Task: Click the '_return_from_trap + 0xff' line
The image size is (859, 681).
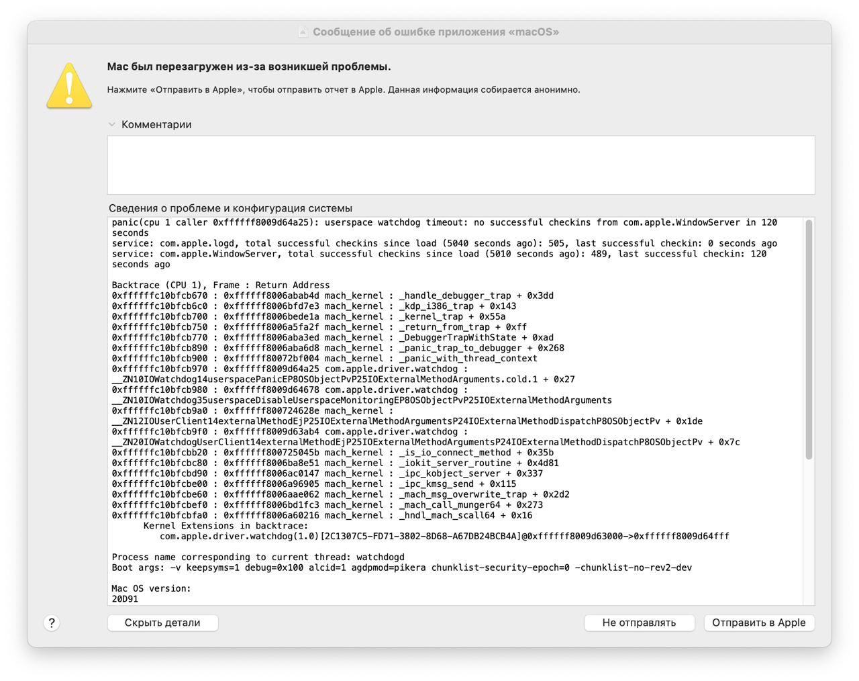Action: [x=319, y=327]
